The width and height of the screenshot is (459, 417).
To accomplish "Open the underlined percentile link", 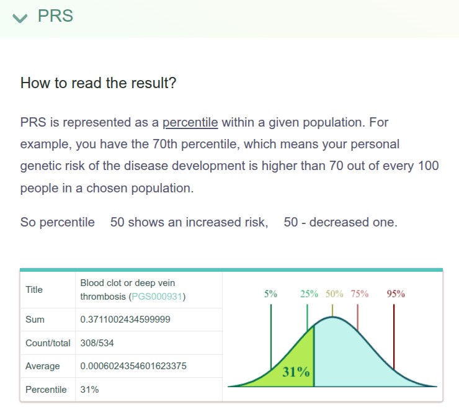I will (x=190, y=122).
